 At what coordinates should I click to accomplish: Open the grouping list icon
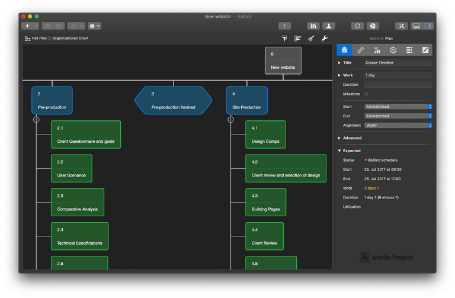coord(297,39)
